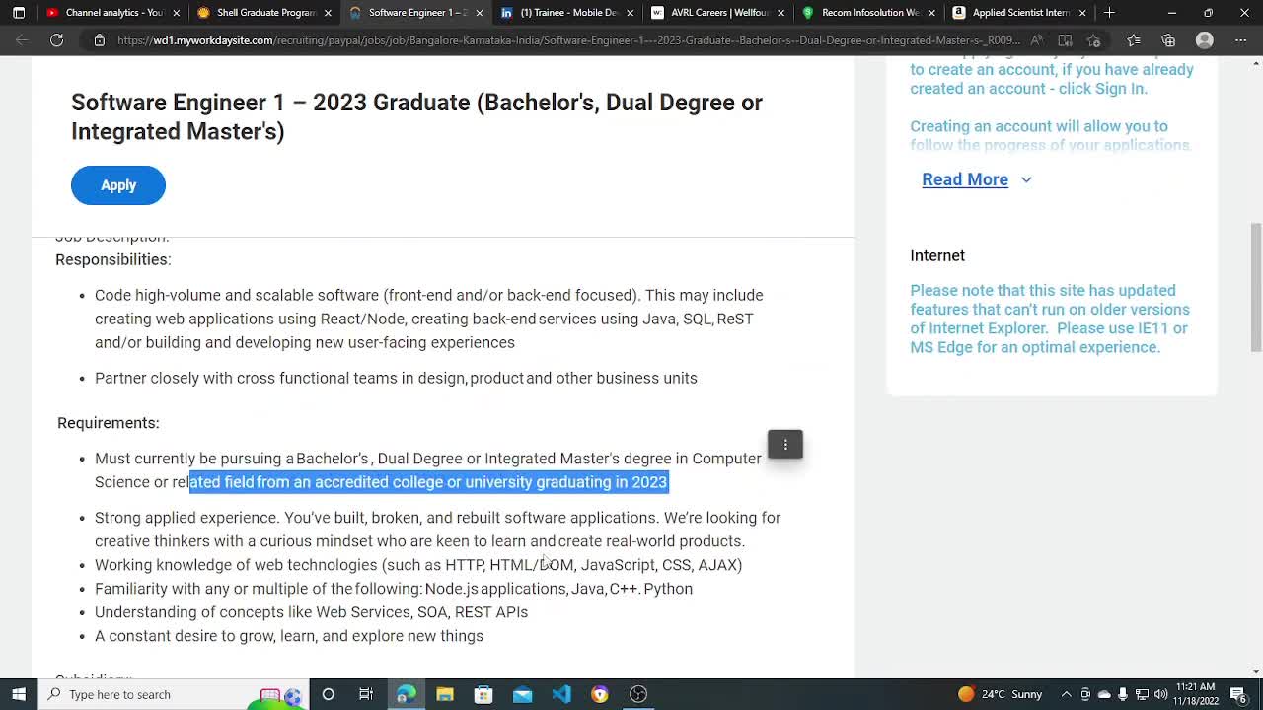Show hidden system tray icons
This screenshot has height=710, width=1263.
(x=1066, y=694)
